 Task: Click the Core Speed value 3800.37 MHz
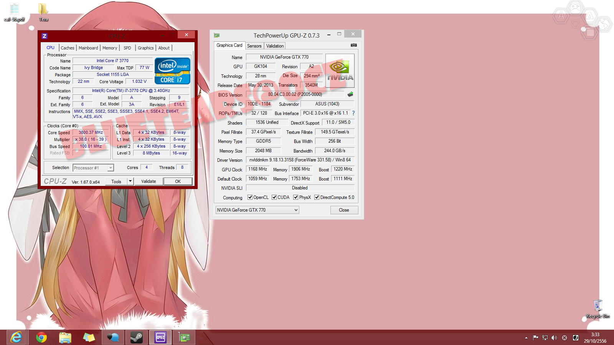click(91, 132)
